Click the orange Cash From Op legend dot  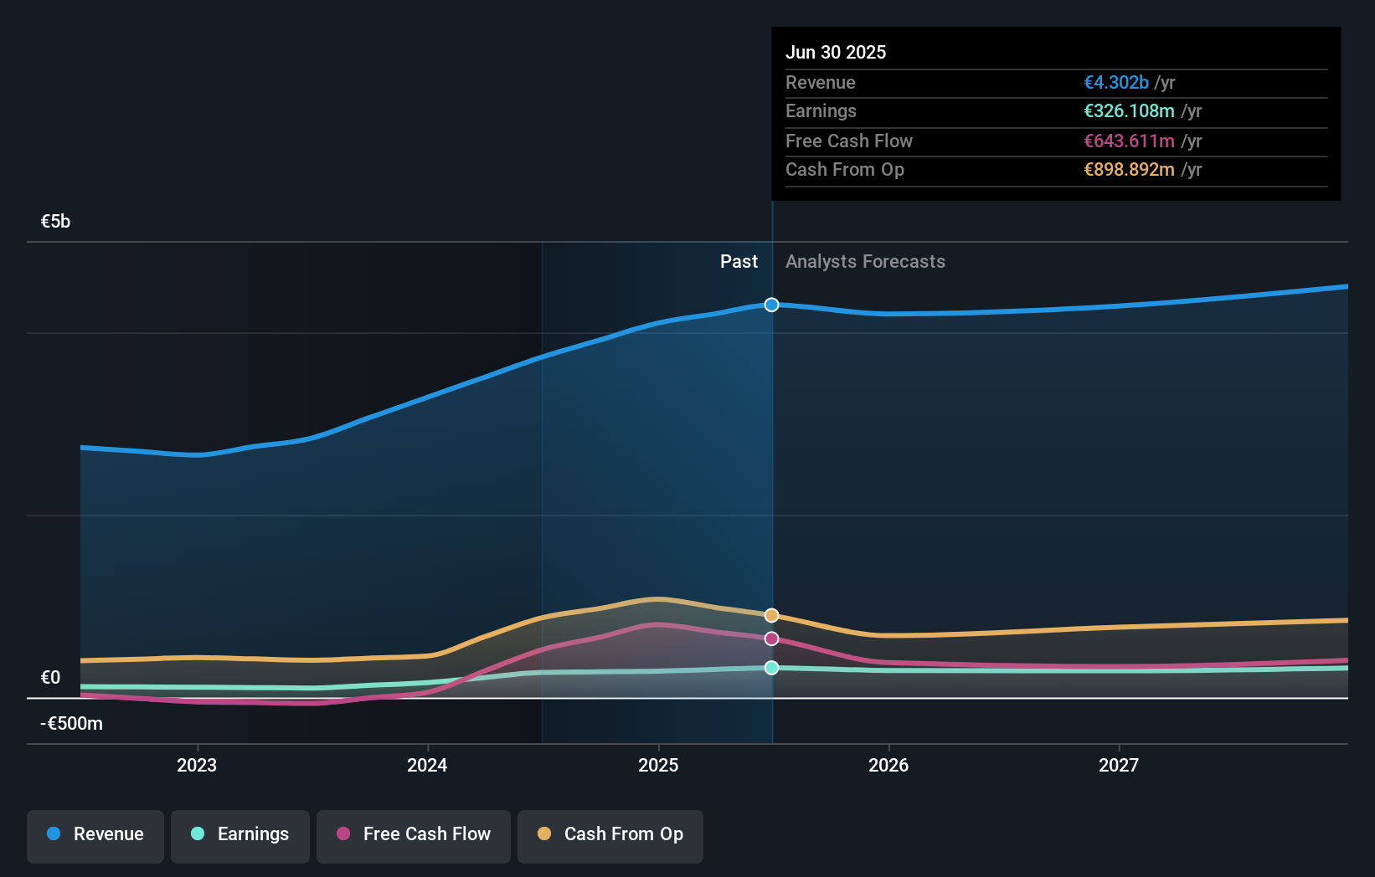(543, 834)
